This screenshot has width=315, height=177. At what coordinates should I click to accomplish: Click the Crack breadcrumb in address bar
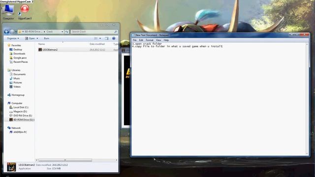(50, 31)
